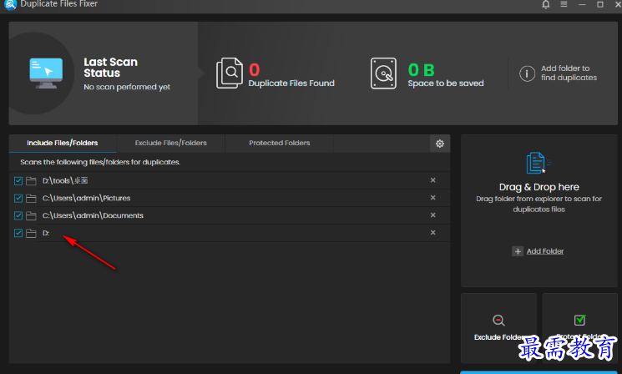Screen dimensions: 622x374
Task: Click folder icon of Documents row
Action: point(31,215)
